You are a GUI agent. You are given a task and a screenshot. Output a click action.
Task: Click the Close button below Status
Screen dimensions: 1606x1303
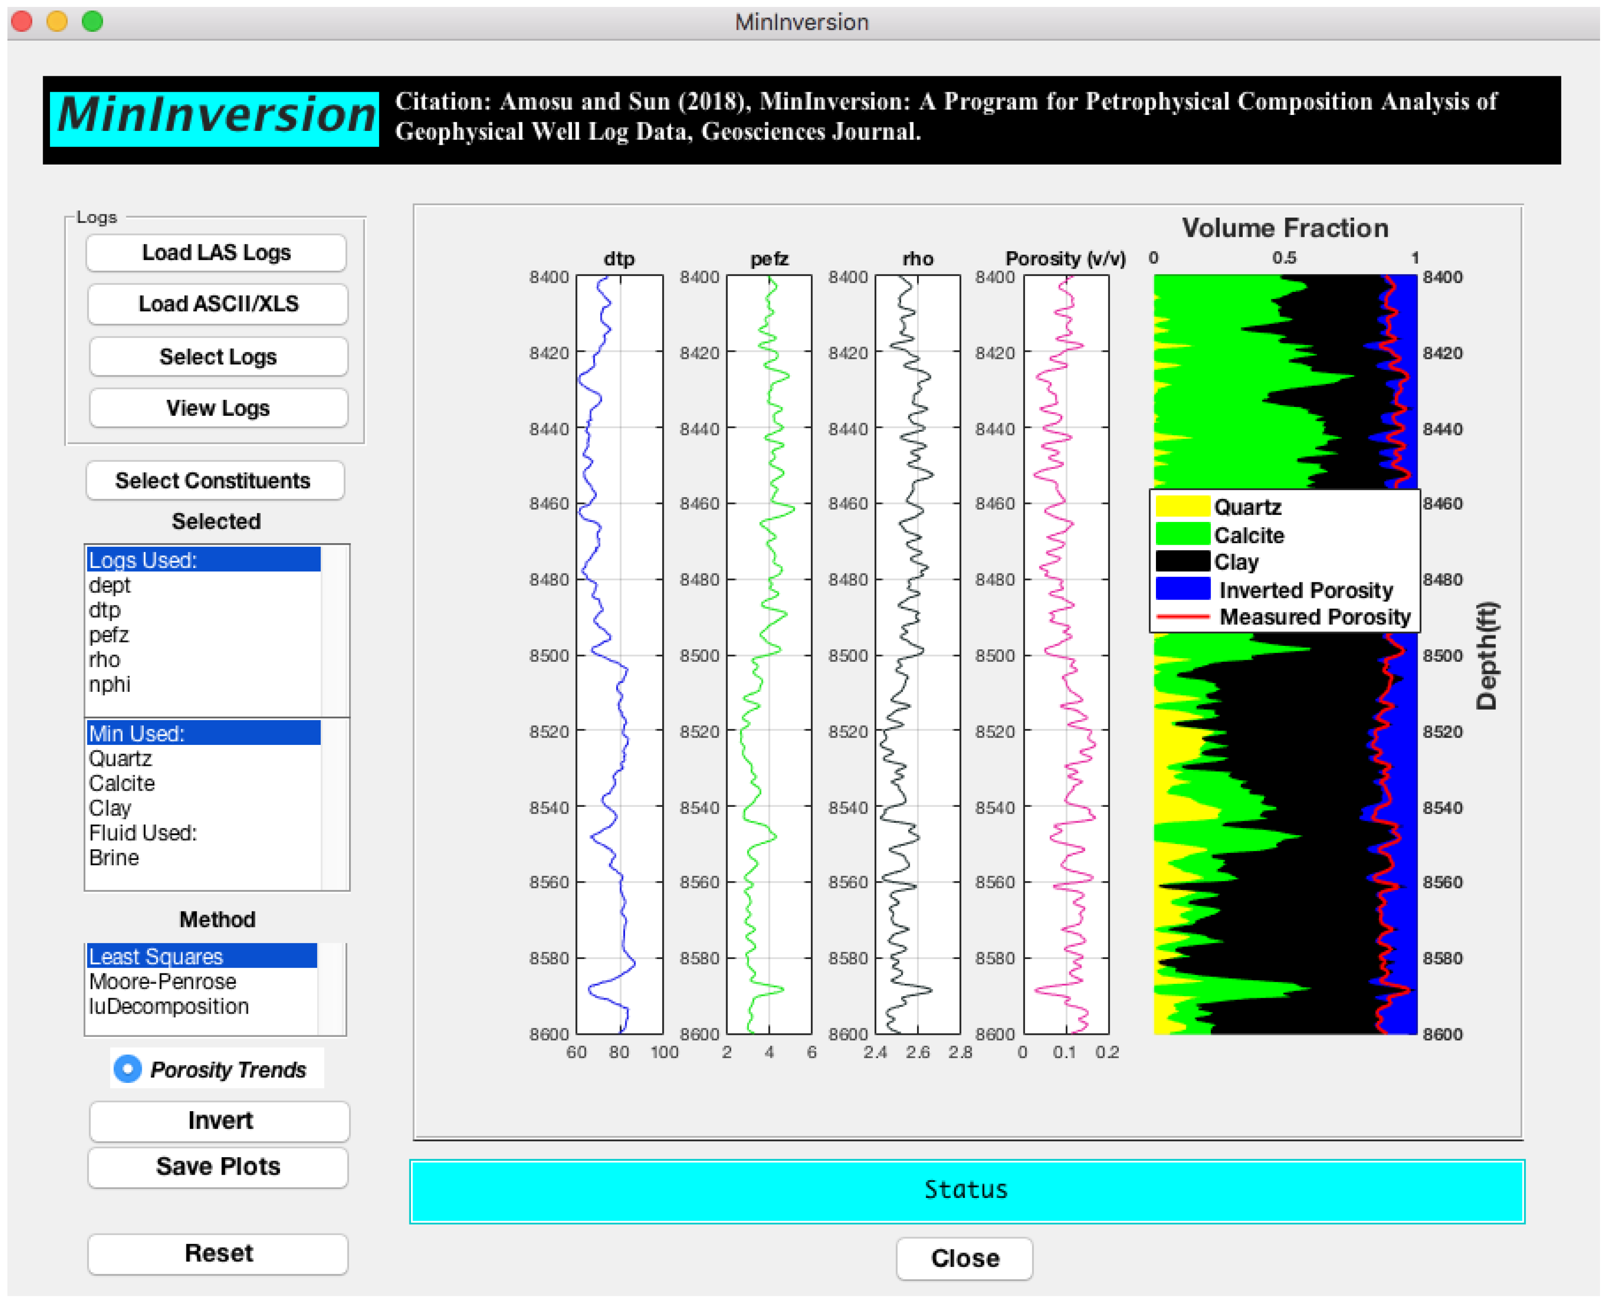pyautogui.click(x=964, y=1258)
